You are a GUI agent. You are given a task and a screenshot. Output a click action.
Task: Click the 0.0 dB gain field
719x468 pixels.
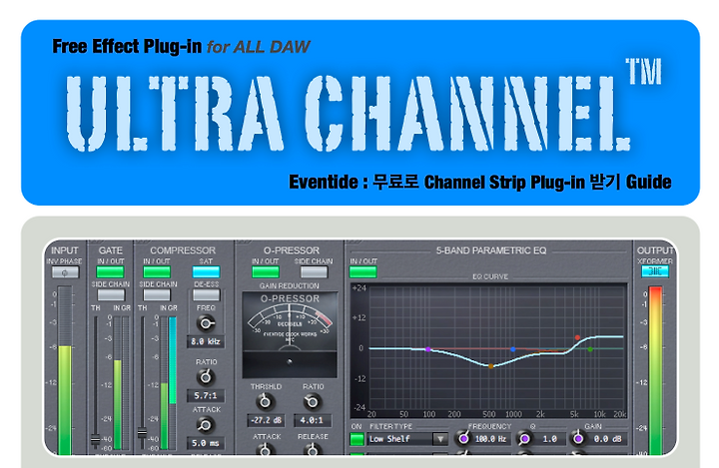click(607, 439)
